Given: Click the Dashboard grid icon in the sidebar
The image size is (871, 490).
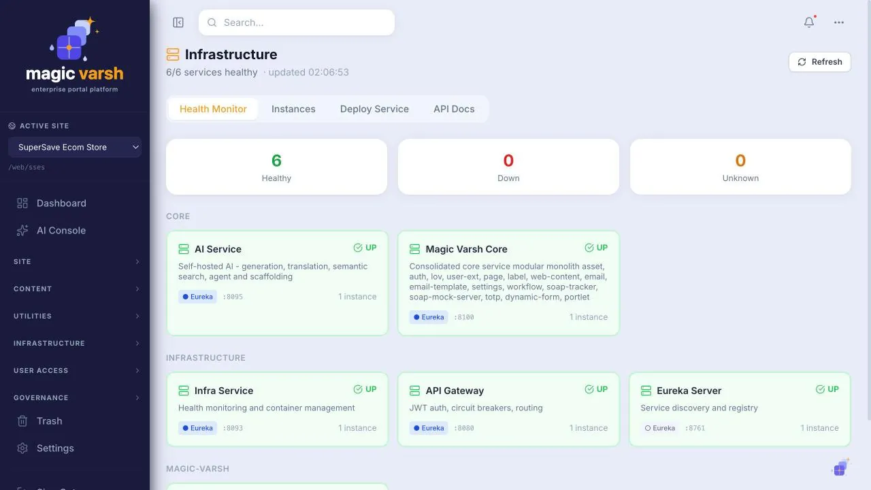Looking at the screenshot, I should (x=22, y=203).
